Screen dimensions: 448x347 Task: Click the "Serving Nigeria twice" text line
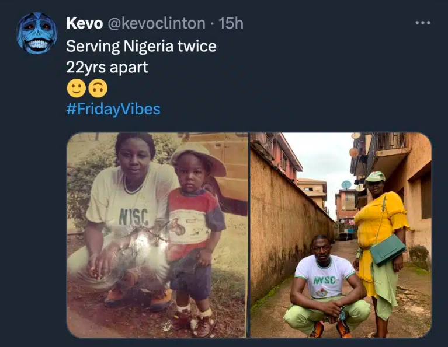(x=141, y=46)
